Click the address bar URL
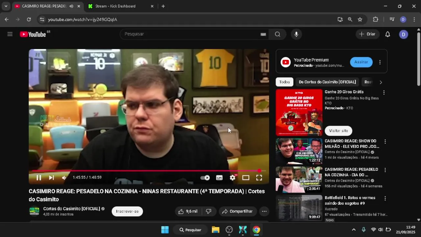421x237 pixels. click(83, 19)
